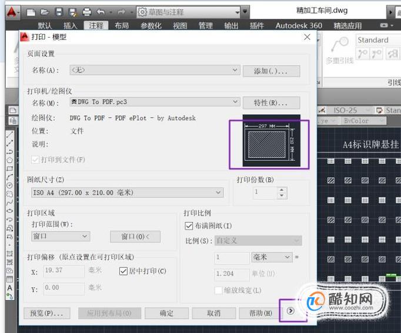Click the Add (添加) page setup button
Viewport: 401px width, 333px height.
point(271,71)
